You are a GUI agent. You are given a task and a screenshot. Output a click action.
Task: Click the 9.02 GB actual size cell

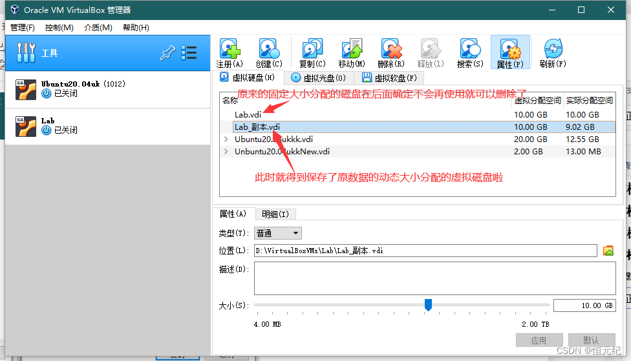tap(580, 127)
